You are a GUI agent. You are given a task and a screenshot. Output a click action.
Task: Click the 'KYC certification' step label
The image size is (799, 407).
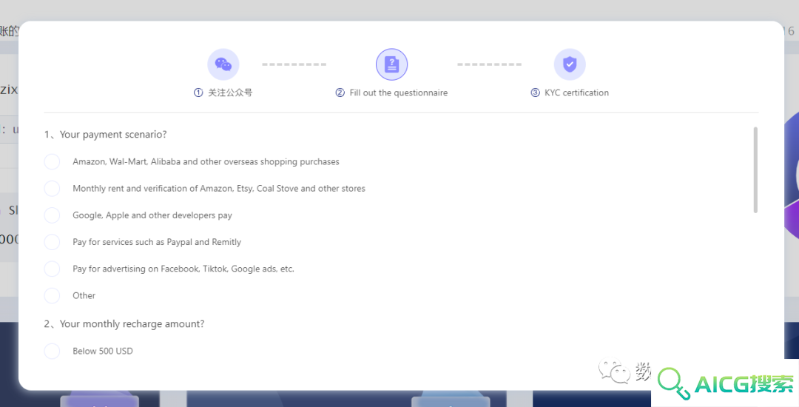pos(576,92)
